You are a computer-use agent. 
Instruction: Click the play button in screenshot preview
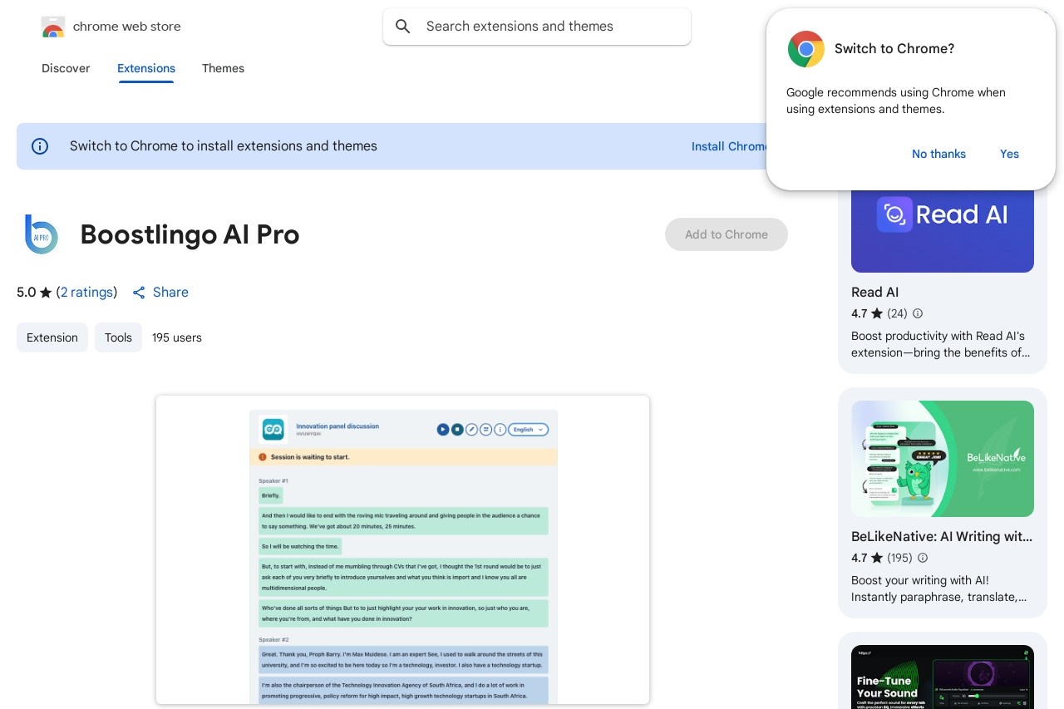coord(443,430)
